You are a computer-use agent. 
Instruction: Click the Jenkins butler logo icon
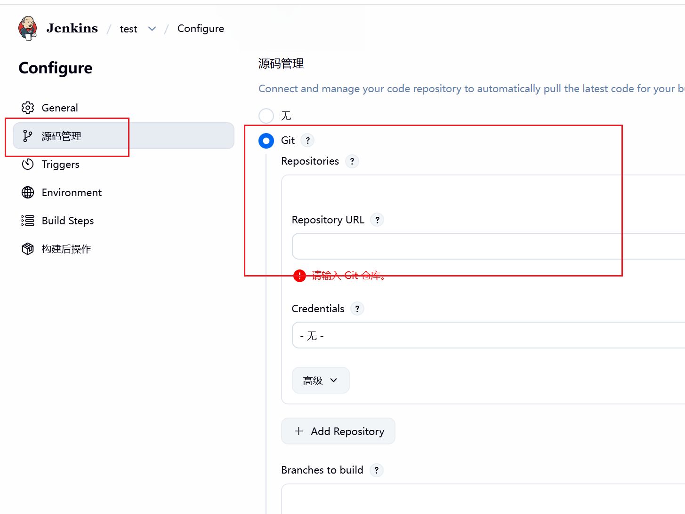point(28,29)
